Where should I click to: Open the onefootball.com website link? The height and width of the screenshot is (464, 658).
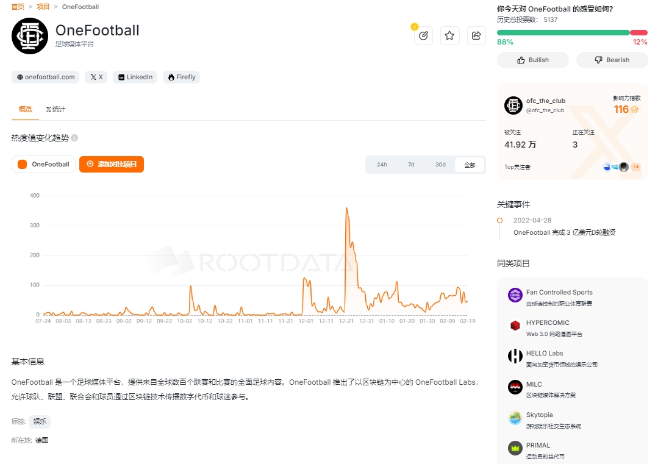pyautogui.click(x=46, y=77)
